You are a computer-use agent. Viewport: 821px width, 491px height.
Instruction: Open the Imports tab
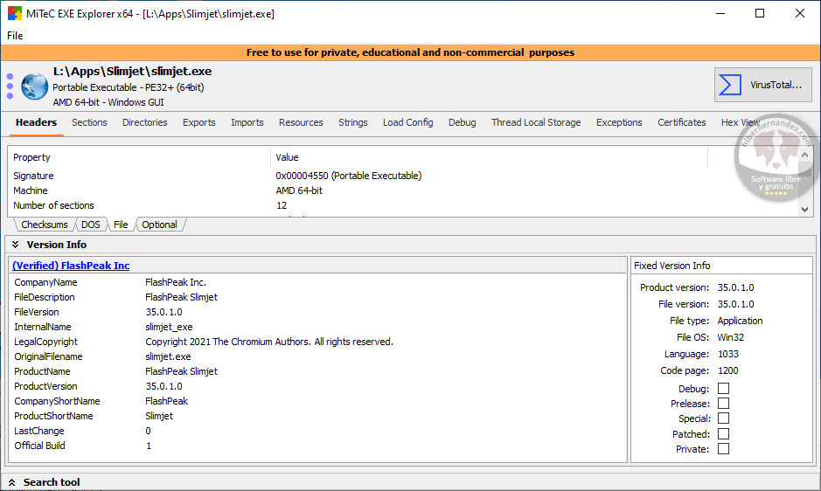pos(247,122)
